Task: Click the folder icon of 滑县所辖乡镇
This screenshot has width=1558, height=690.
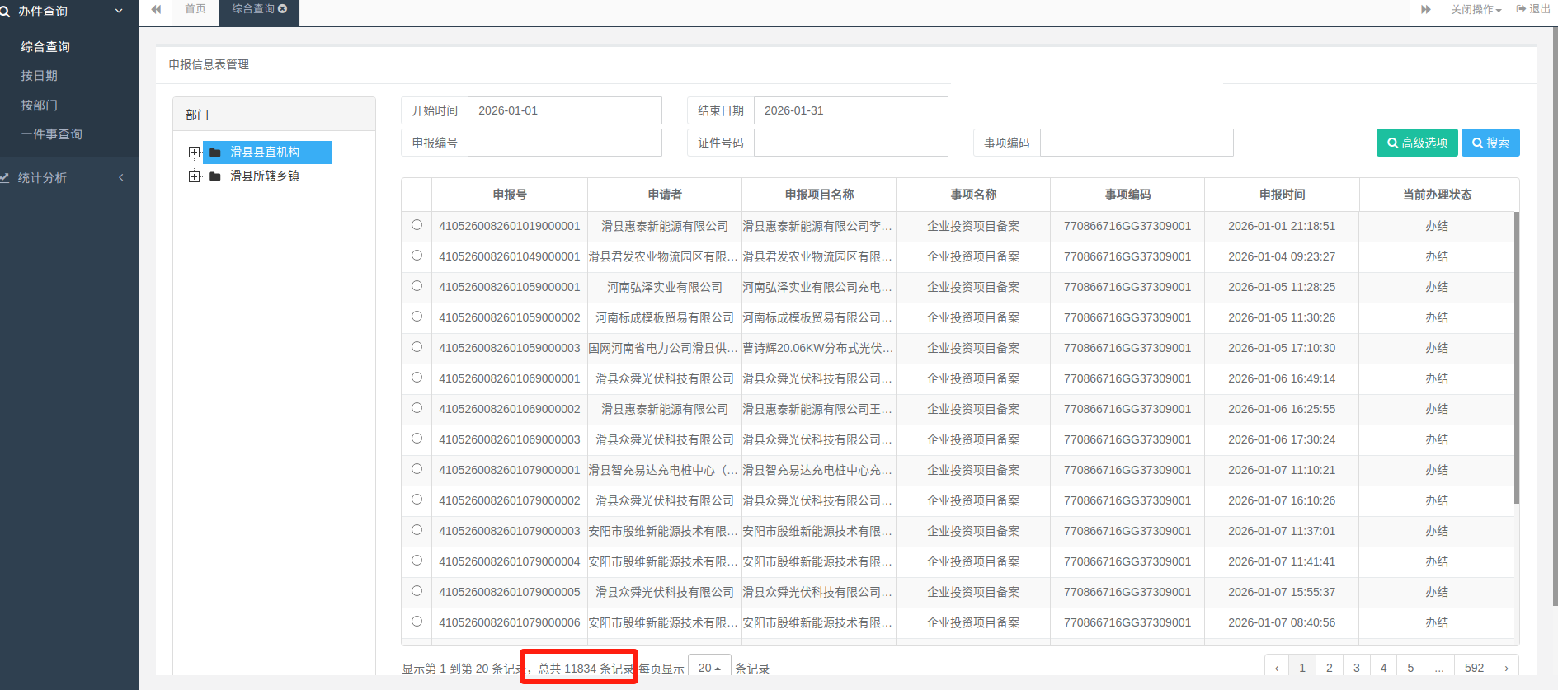Action: click(x=215, y=176)
